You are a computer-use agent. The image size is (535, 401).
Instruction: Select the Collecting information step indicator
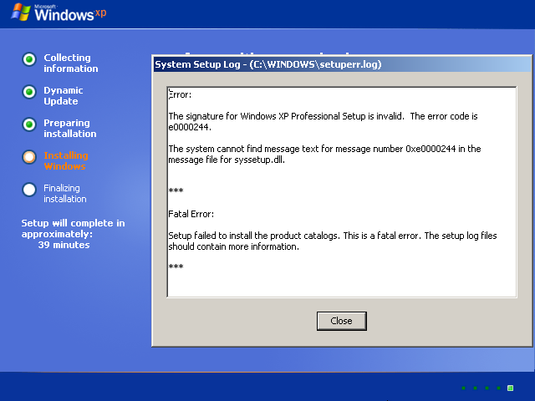pos(29,59)
